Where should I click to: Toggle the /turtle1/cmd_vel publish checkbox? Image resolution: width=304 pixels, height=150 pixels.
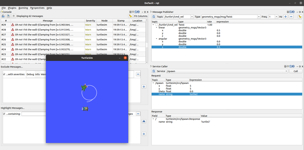click(156, 25)
